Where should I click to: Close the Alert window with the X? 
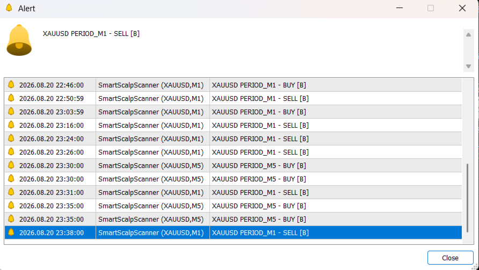click(x=462, y=8)
